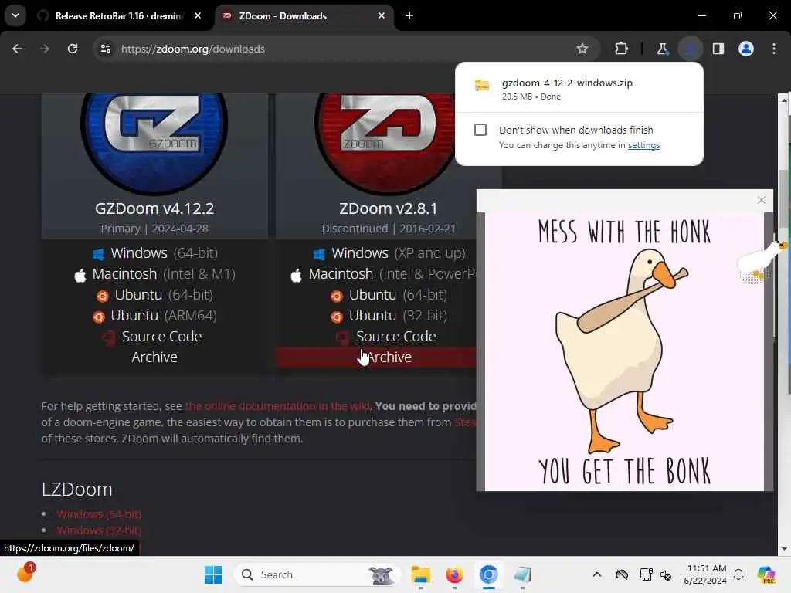The height and width of the screenshot is (593, 791).
Task: Open Chrome Labs flask icon
Action: click(662, 49)
